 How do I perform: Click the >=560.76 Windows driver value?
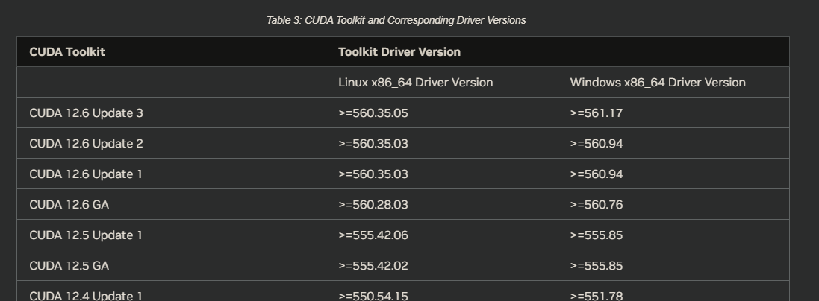tap(597, 204)
